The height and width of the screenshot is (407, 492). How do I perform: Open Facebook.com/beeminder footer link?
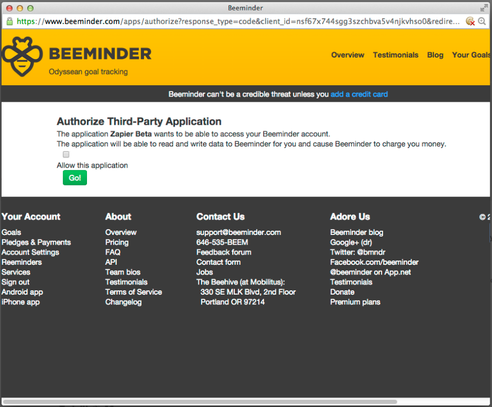click(x=374, y=262)
